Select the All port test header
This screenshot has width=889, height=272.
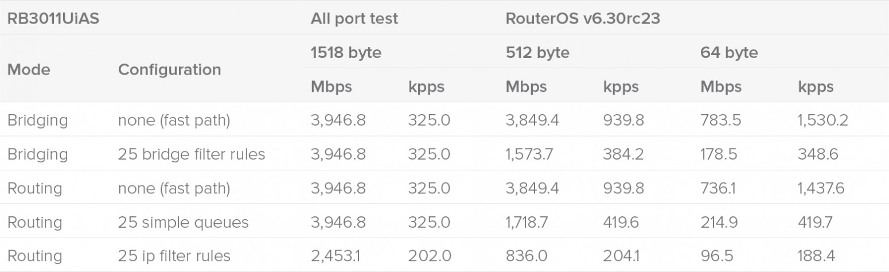[354, 18]
